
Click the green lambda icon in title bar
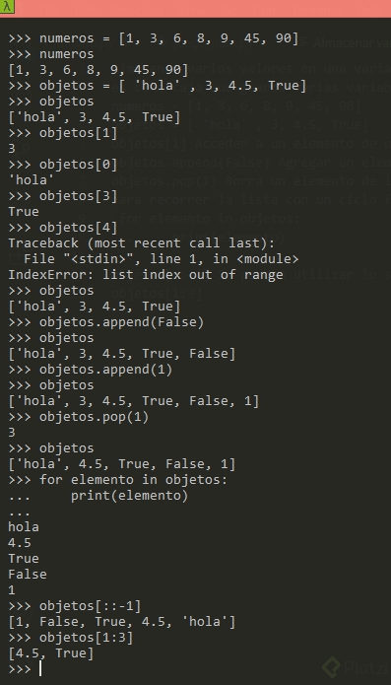7,7
